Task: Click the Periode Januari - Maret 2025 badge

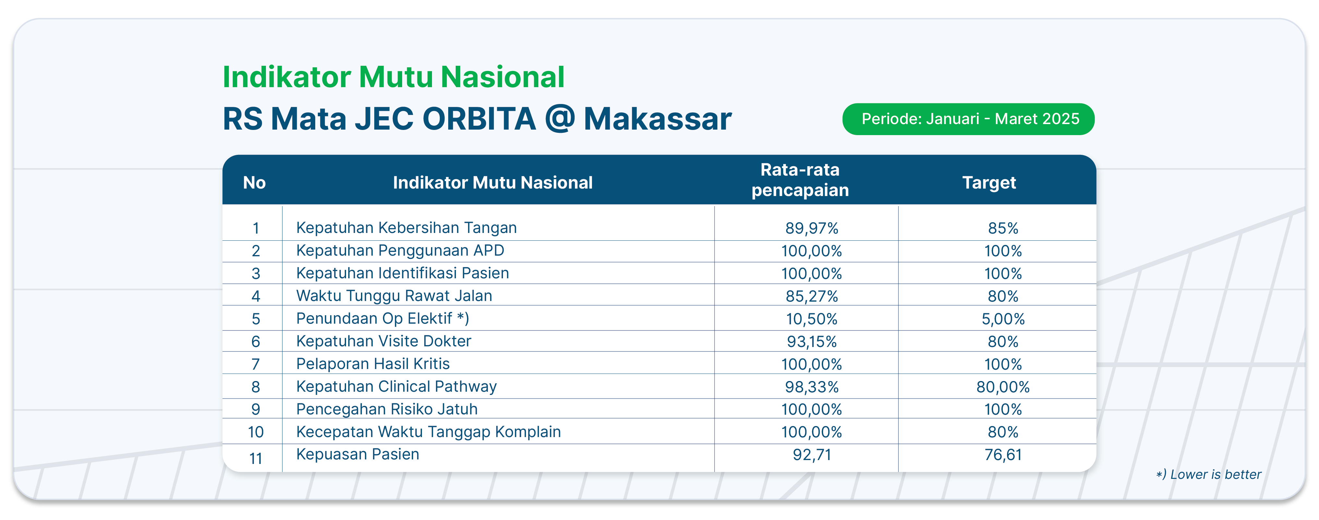Action: point(968,119)
